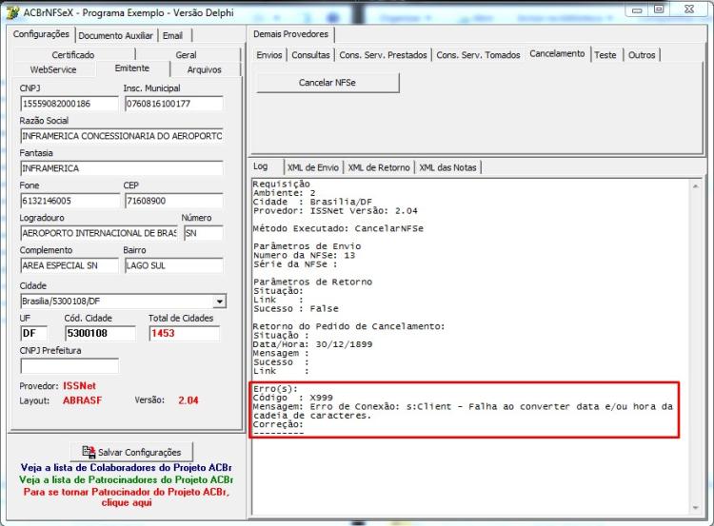Screen dimensions: 714x526
Task: Click 'Data/Hora: 30/12/1899' log line
Action: 312,344
